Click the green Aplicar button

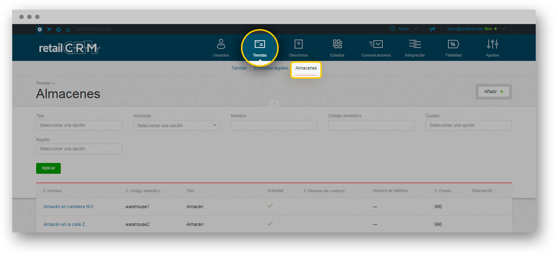pyautogui.click(x=48, y=168)
